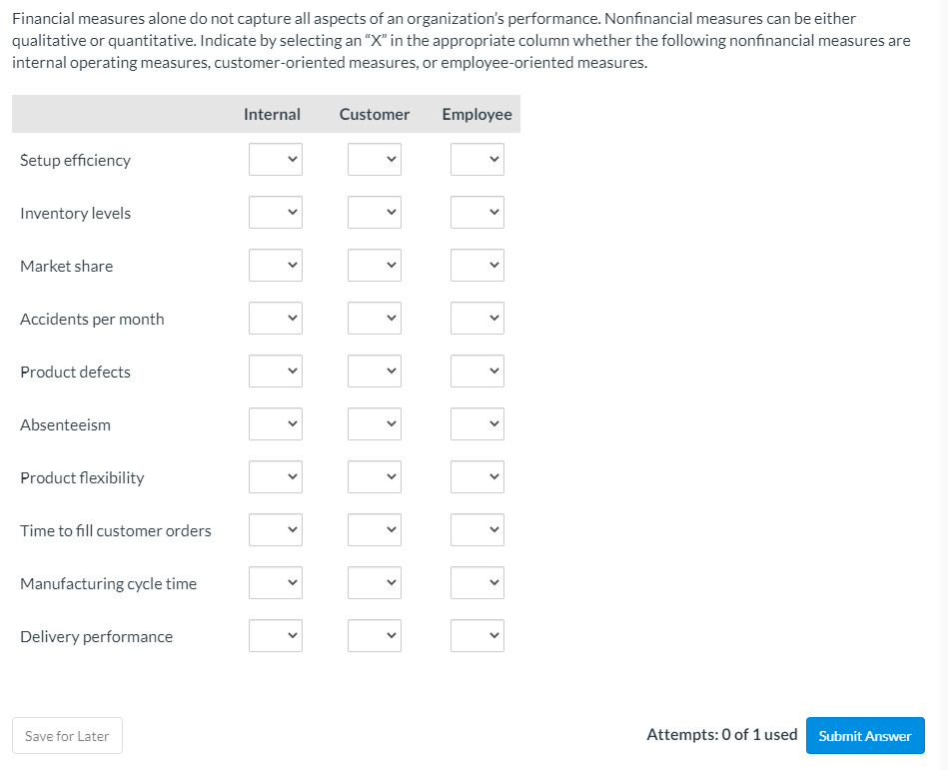Click the Submit Answer button

[864, 736]
